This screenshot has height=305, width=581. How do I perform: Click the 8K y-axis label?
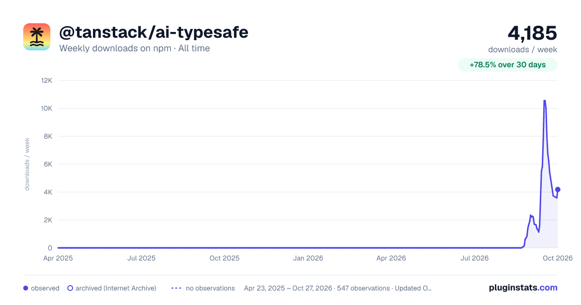click(48, 137)
